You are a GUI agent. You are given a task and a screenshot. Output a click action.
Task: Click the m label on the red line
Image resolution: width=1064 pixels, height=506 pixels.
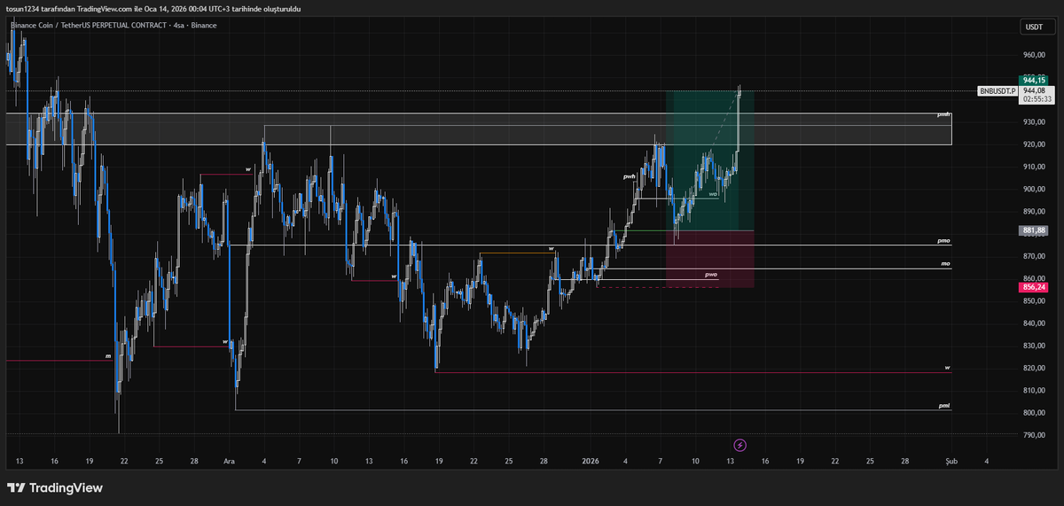click(x=108, y=356)
